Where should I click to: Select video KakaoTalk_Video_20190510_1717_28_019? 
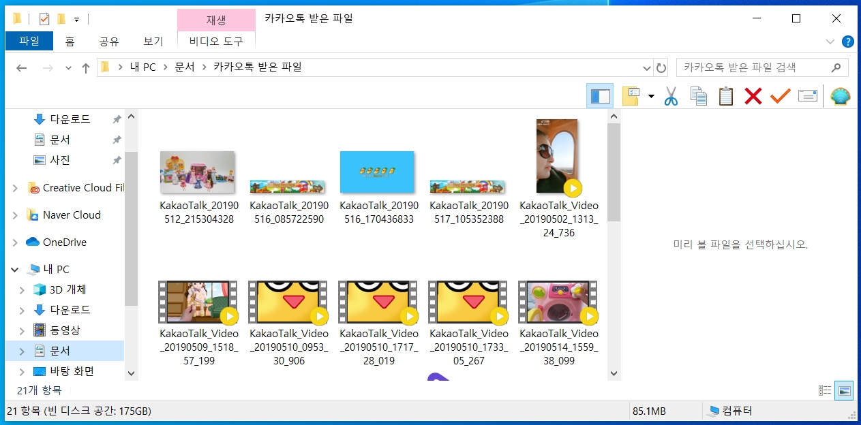(x=377, y=302)
